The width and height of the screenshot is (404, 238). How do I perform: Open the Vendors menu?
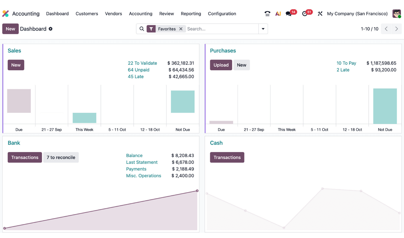pos(113,14)
